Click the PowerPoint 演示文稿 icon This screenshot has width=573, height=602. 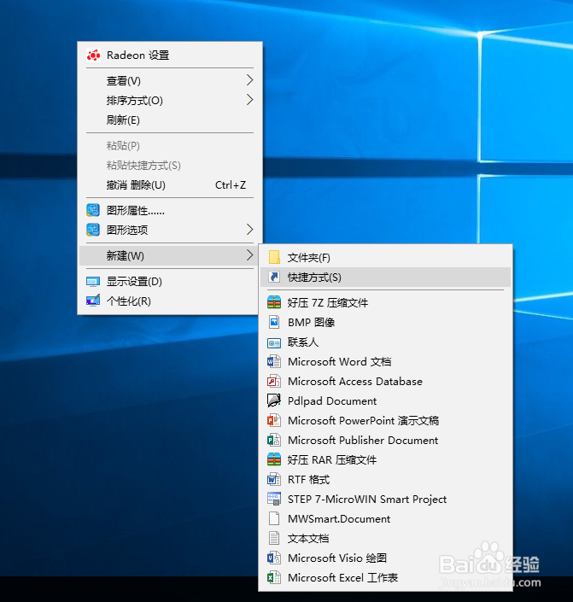(x=274, y=420)
